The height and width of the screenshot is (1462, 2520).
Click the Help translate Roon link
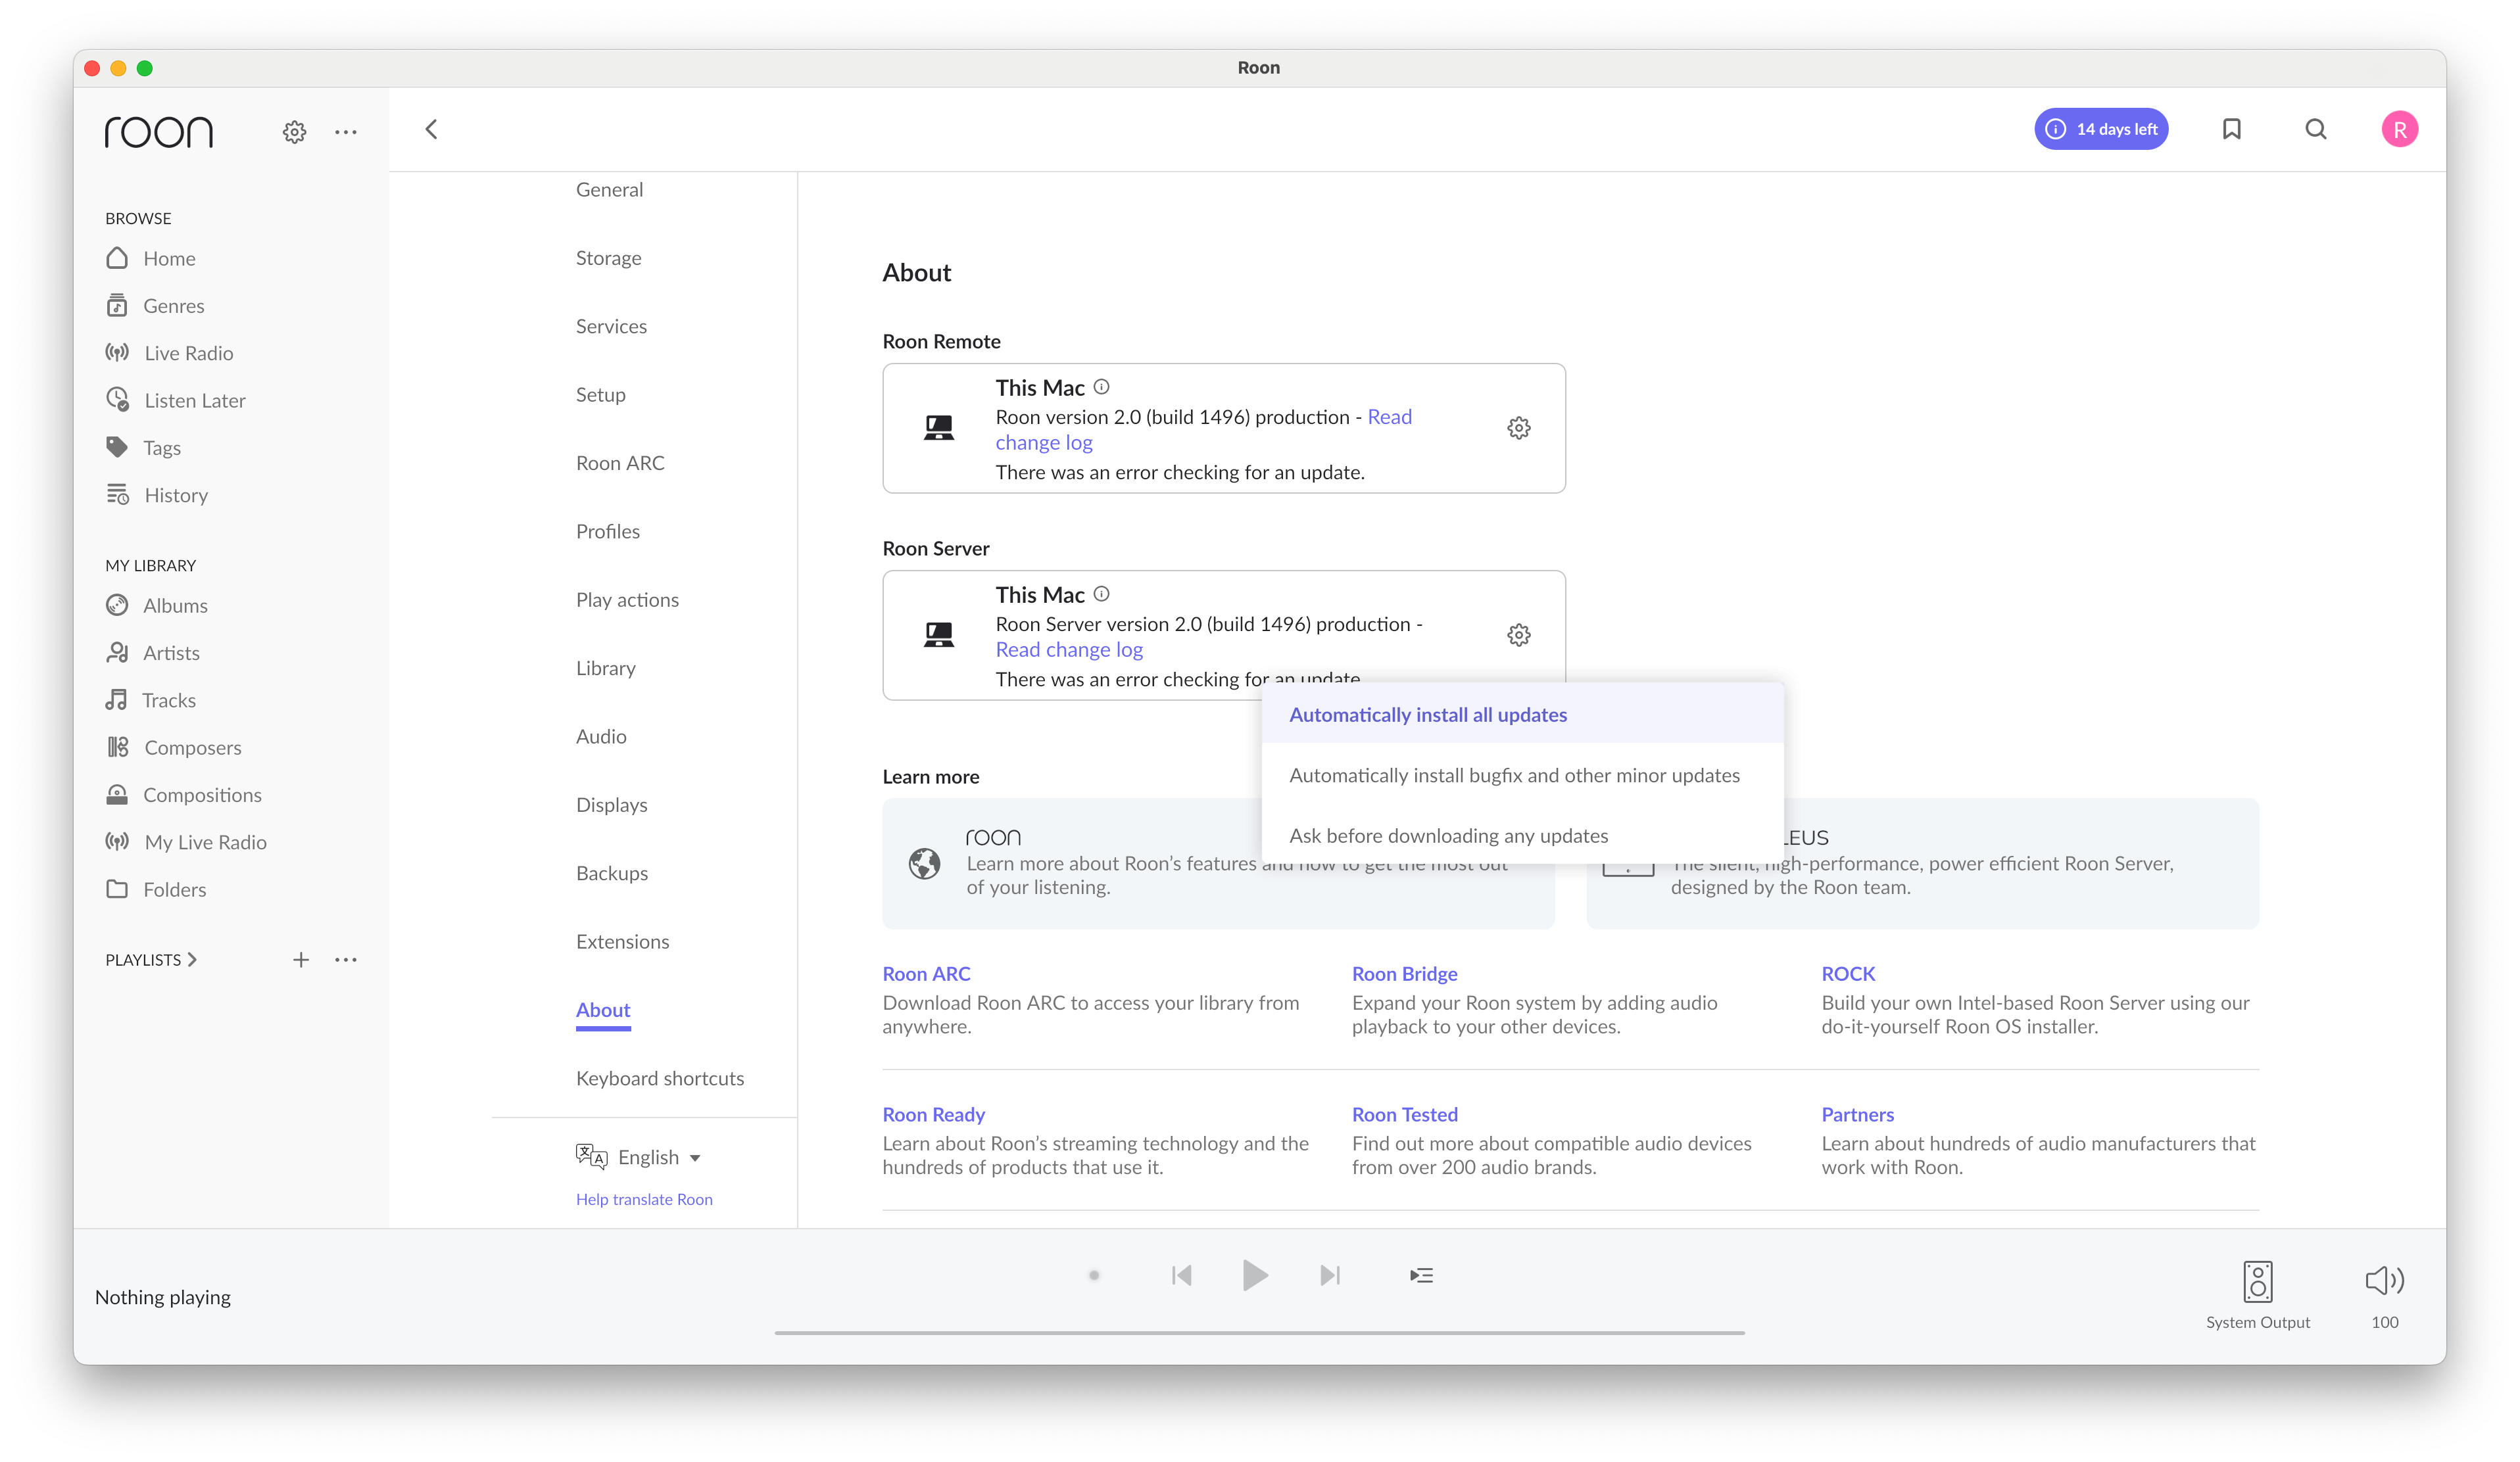click(644, 1199)
